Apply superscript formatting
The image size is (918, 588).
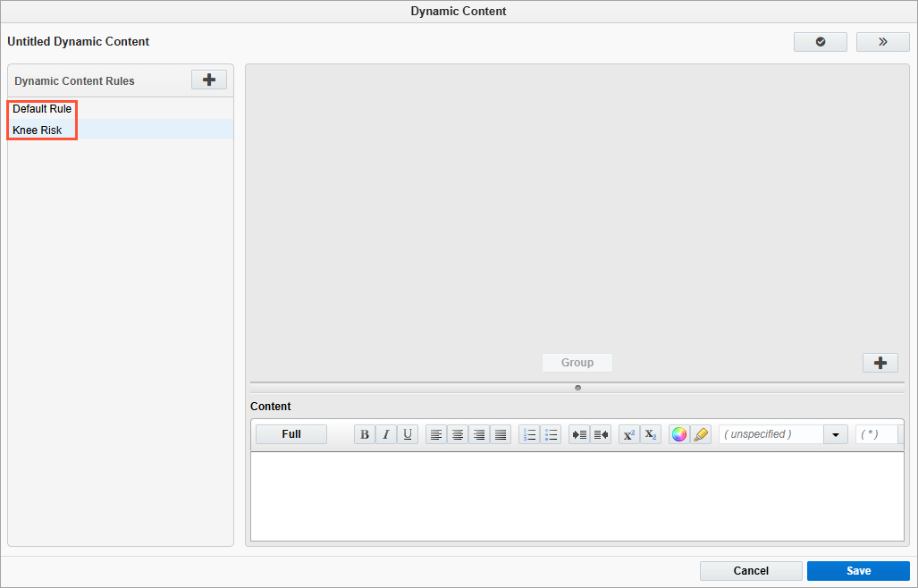pos(629,435)
